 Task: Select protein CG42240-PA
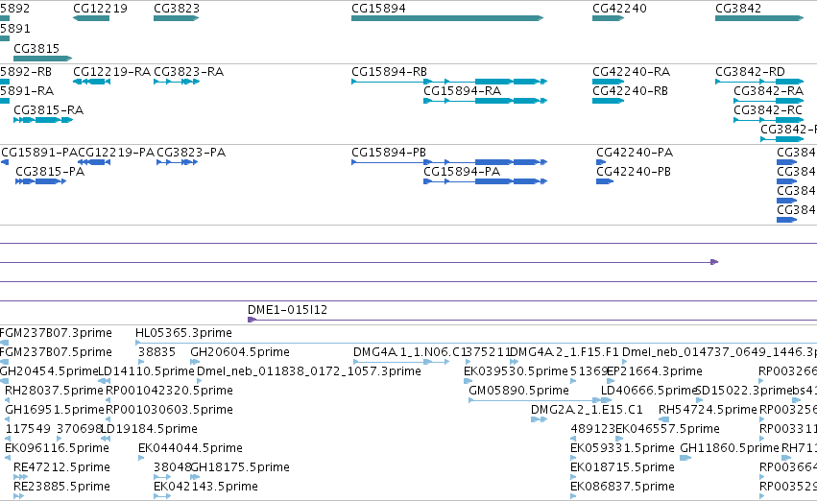pos(635,153)
